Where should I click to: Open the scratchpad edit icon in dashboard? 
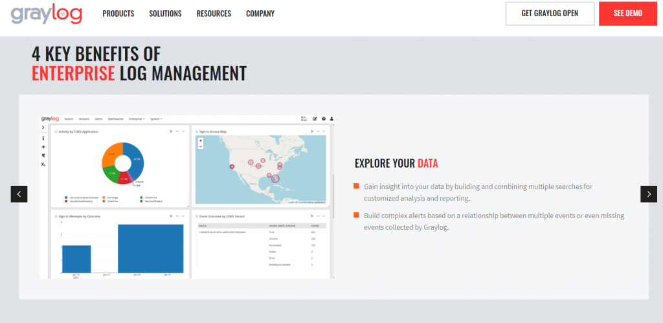tap(315, 119)
